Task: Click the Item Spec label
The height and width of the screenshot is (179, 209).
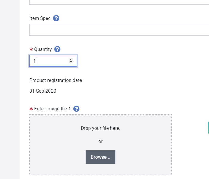Action: coord(40,18)
